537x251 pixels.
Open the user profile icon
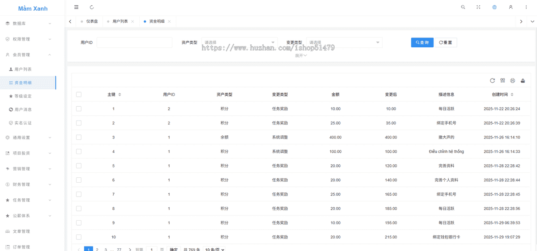click(511, 7)
